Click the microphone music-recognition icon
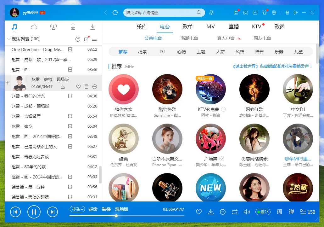Image resolution: width=324 pixels, height=227 pixels. click(211, 12)
